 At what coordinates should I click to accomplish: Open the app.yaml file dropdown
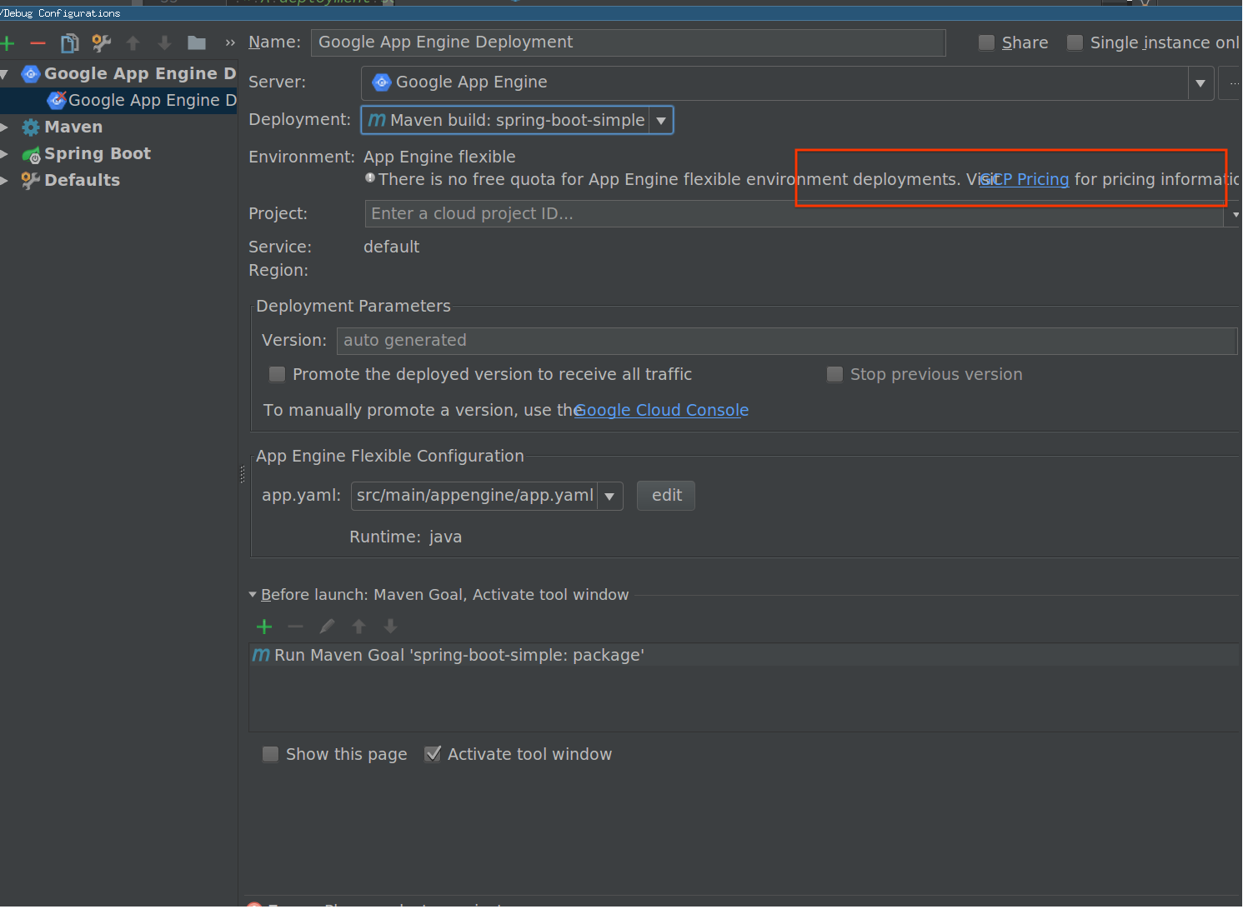click(609, 496)
